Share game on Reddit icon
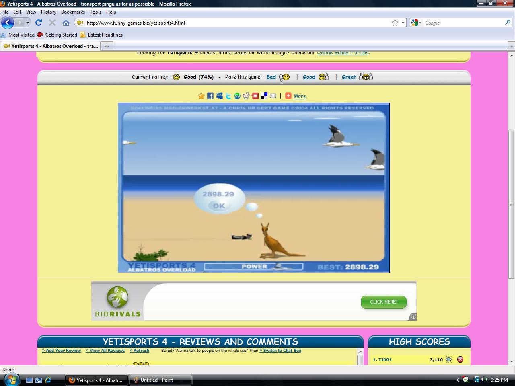This screenshot has height=386, width=516. pos(246,96)
